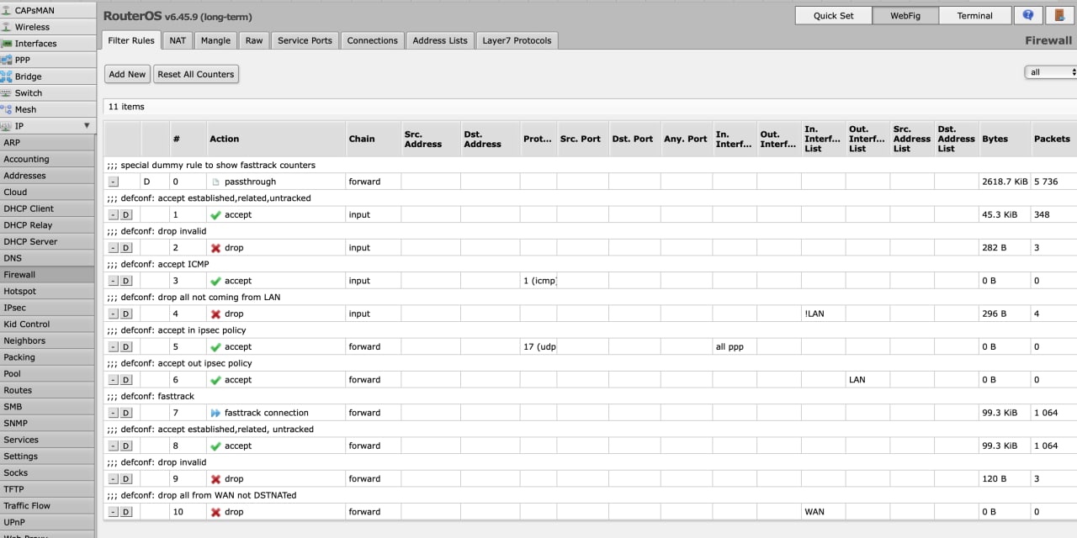The height and width of the screenshot is (538, 1077).
Task: Open the Terminal button
Action: click(x=974, y=15)
